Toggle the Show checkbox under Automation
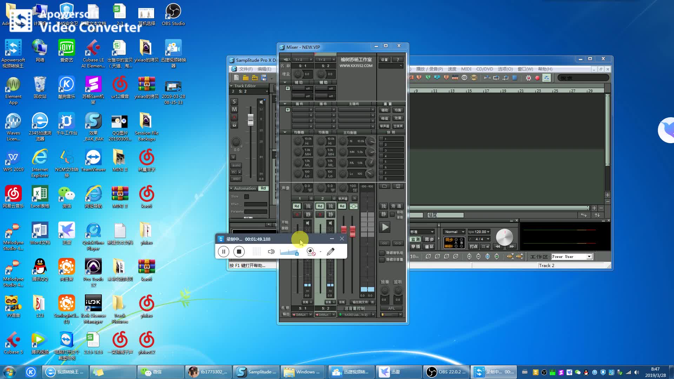Image resolution: width=674 pixels, height=379 pixels. [246, 197]
